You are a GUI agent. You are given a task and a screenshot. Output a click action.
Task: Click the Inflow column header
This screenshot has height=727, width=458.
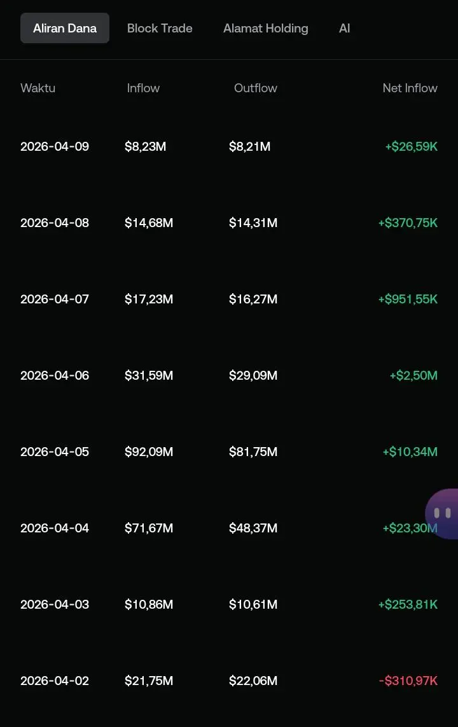pyautogui.click(x=143, y=88)
